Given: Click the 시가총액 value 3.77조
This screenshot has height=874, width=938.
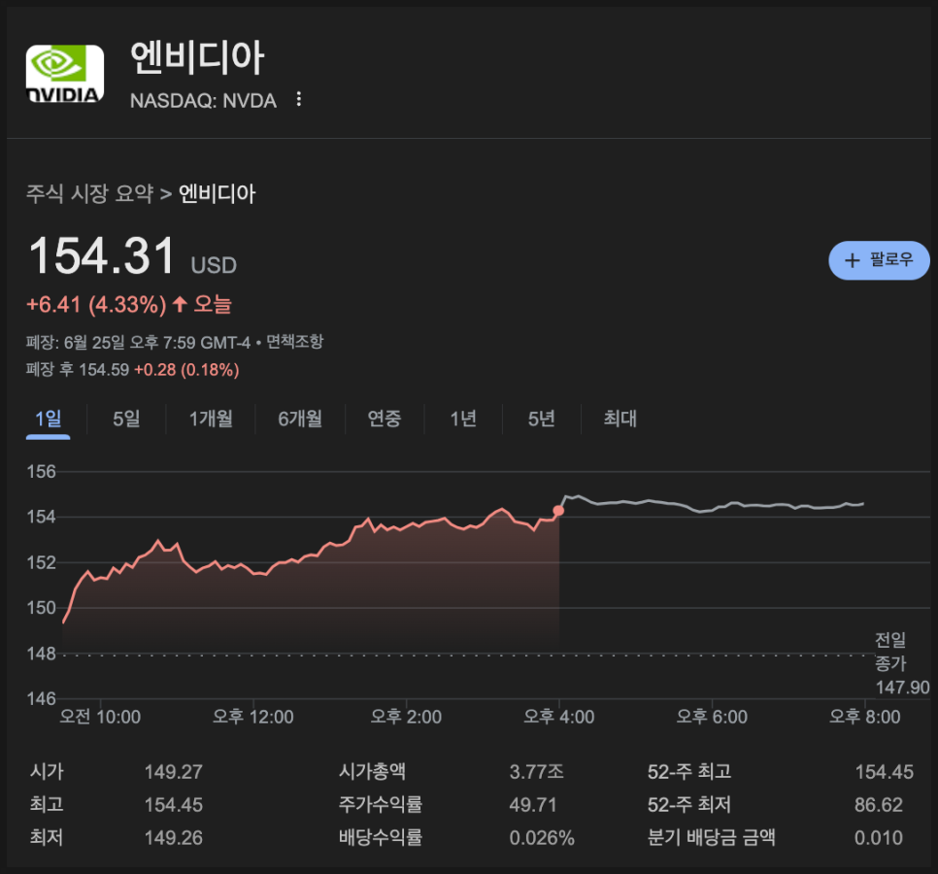Looking at the screenshot, I should click(537, 772).
